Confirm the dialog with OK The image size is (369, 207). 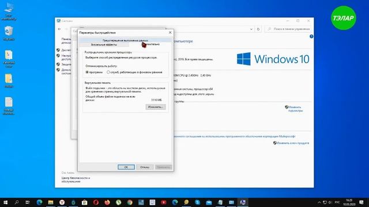coord(126,167)
